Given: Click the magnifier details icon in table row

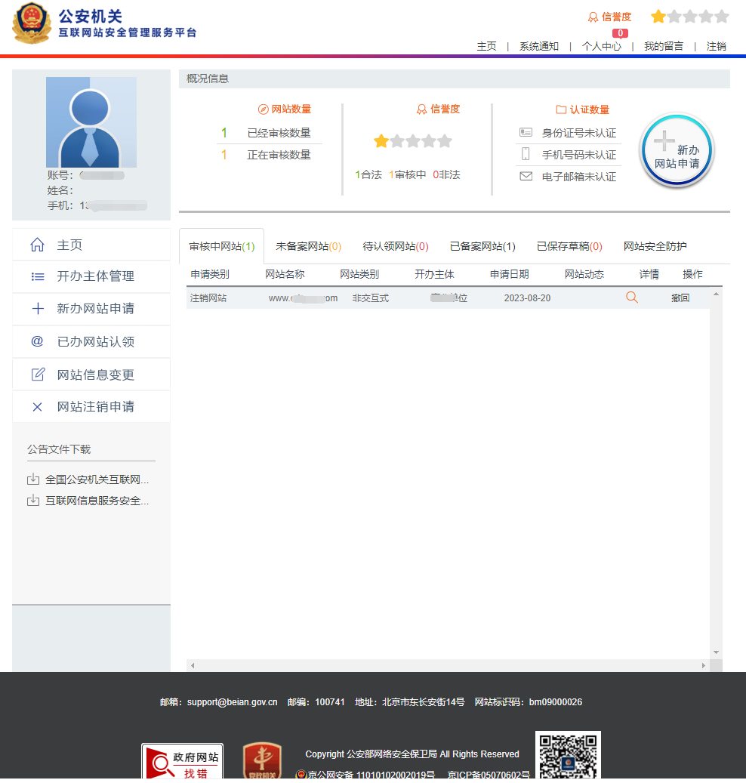Looking at the screenshot, I should coord(632,297).
